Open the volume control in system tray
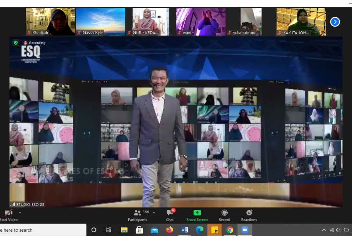This screenshot has height=236, width=352. 339,230
